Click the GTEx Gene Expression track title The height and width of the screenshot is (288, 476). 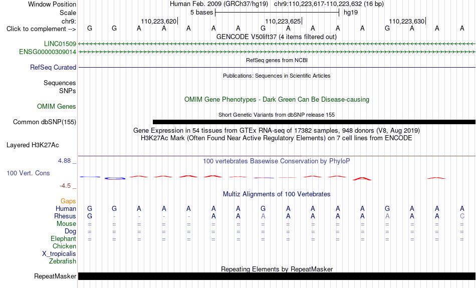tap(277, 131)
